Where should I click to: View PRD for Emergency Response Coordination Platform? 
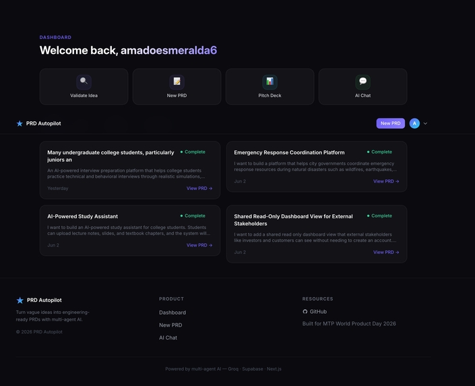point(386,181)
